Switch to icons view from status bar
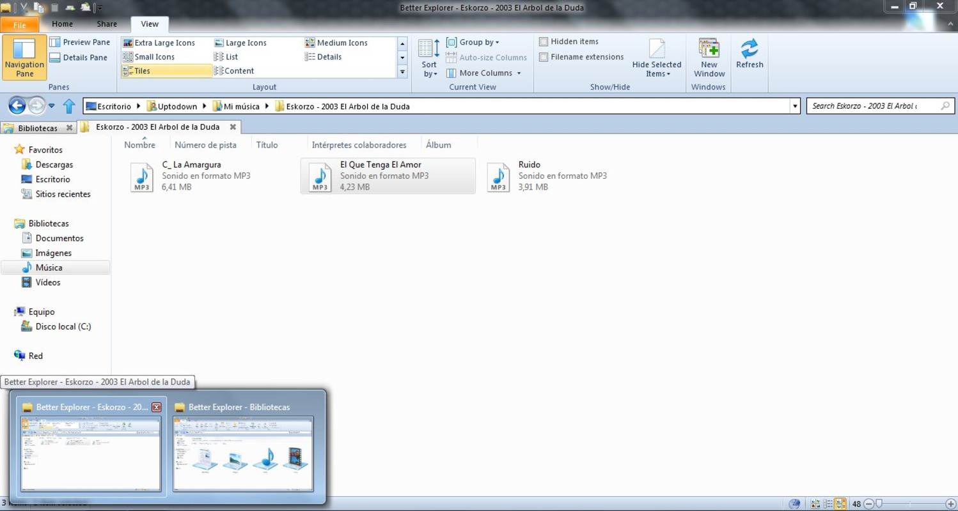This screenshot has height=511, width=958. pos(815,504)
